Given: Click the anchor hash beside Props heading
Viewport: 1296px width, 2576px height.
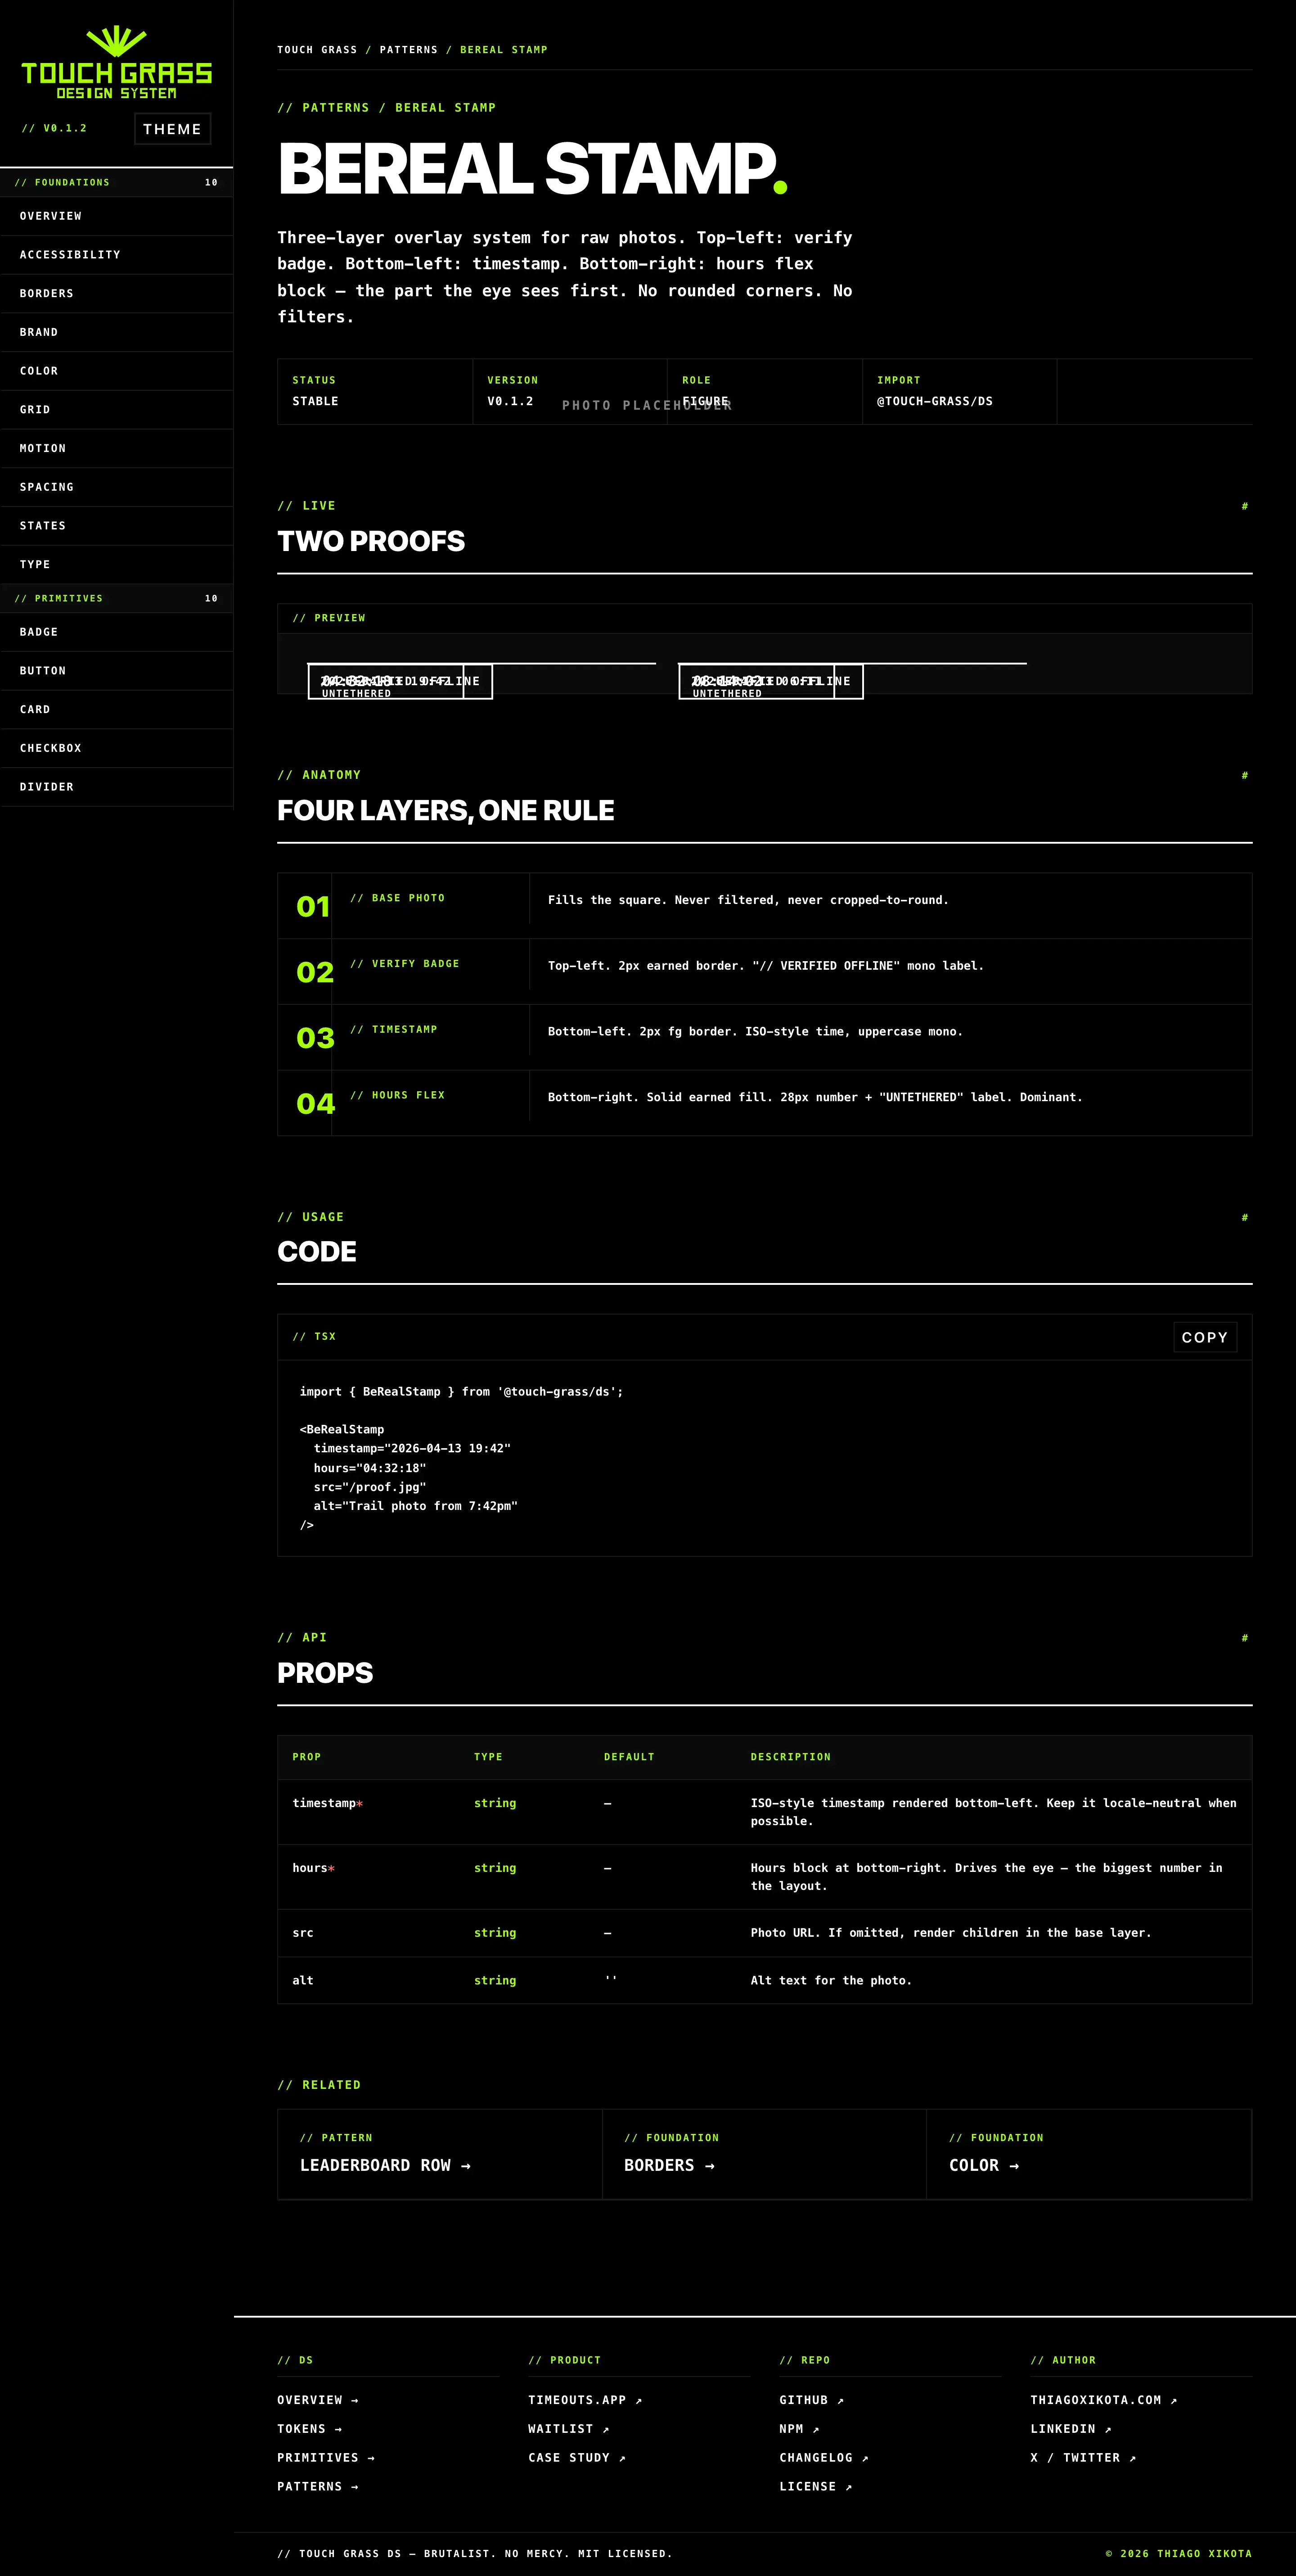Looking at the screenshot, I should (x=1244, y=1638).
